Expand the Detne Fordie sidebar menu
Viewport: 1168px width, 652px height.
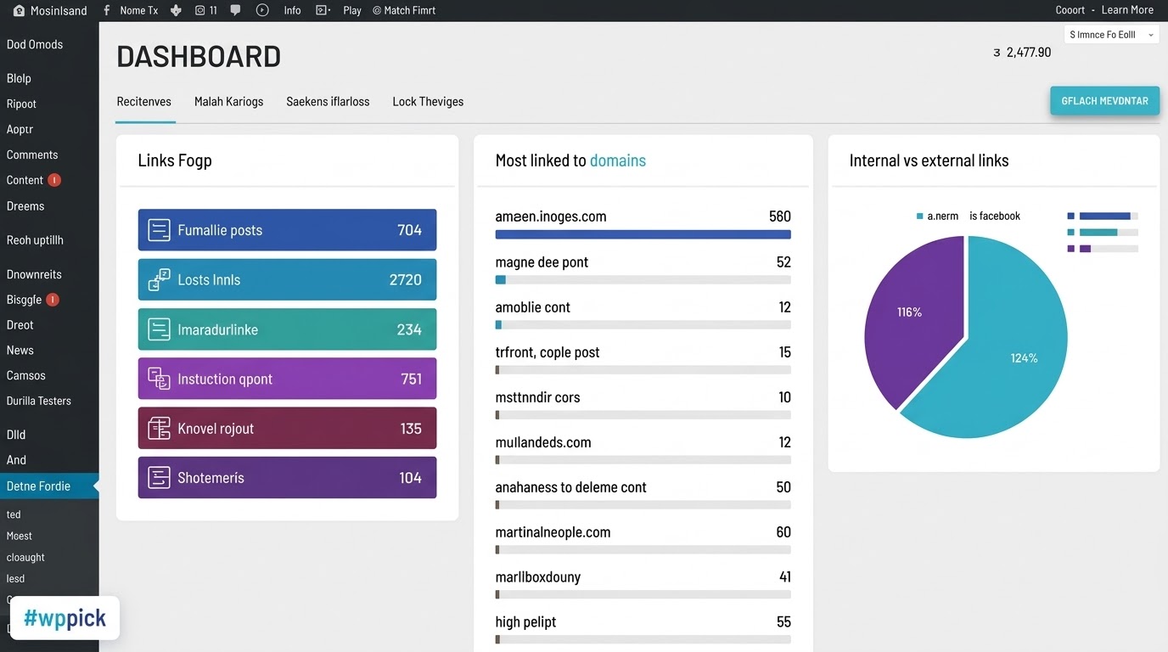point(49,486)
